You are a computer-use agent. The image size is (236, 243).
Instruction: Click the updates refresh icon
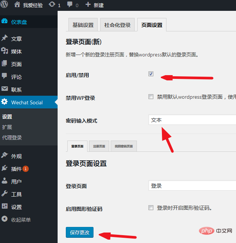[52, 5]
